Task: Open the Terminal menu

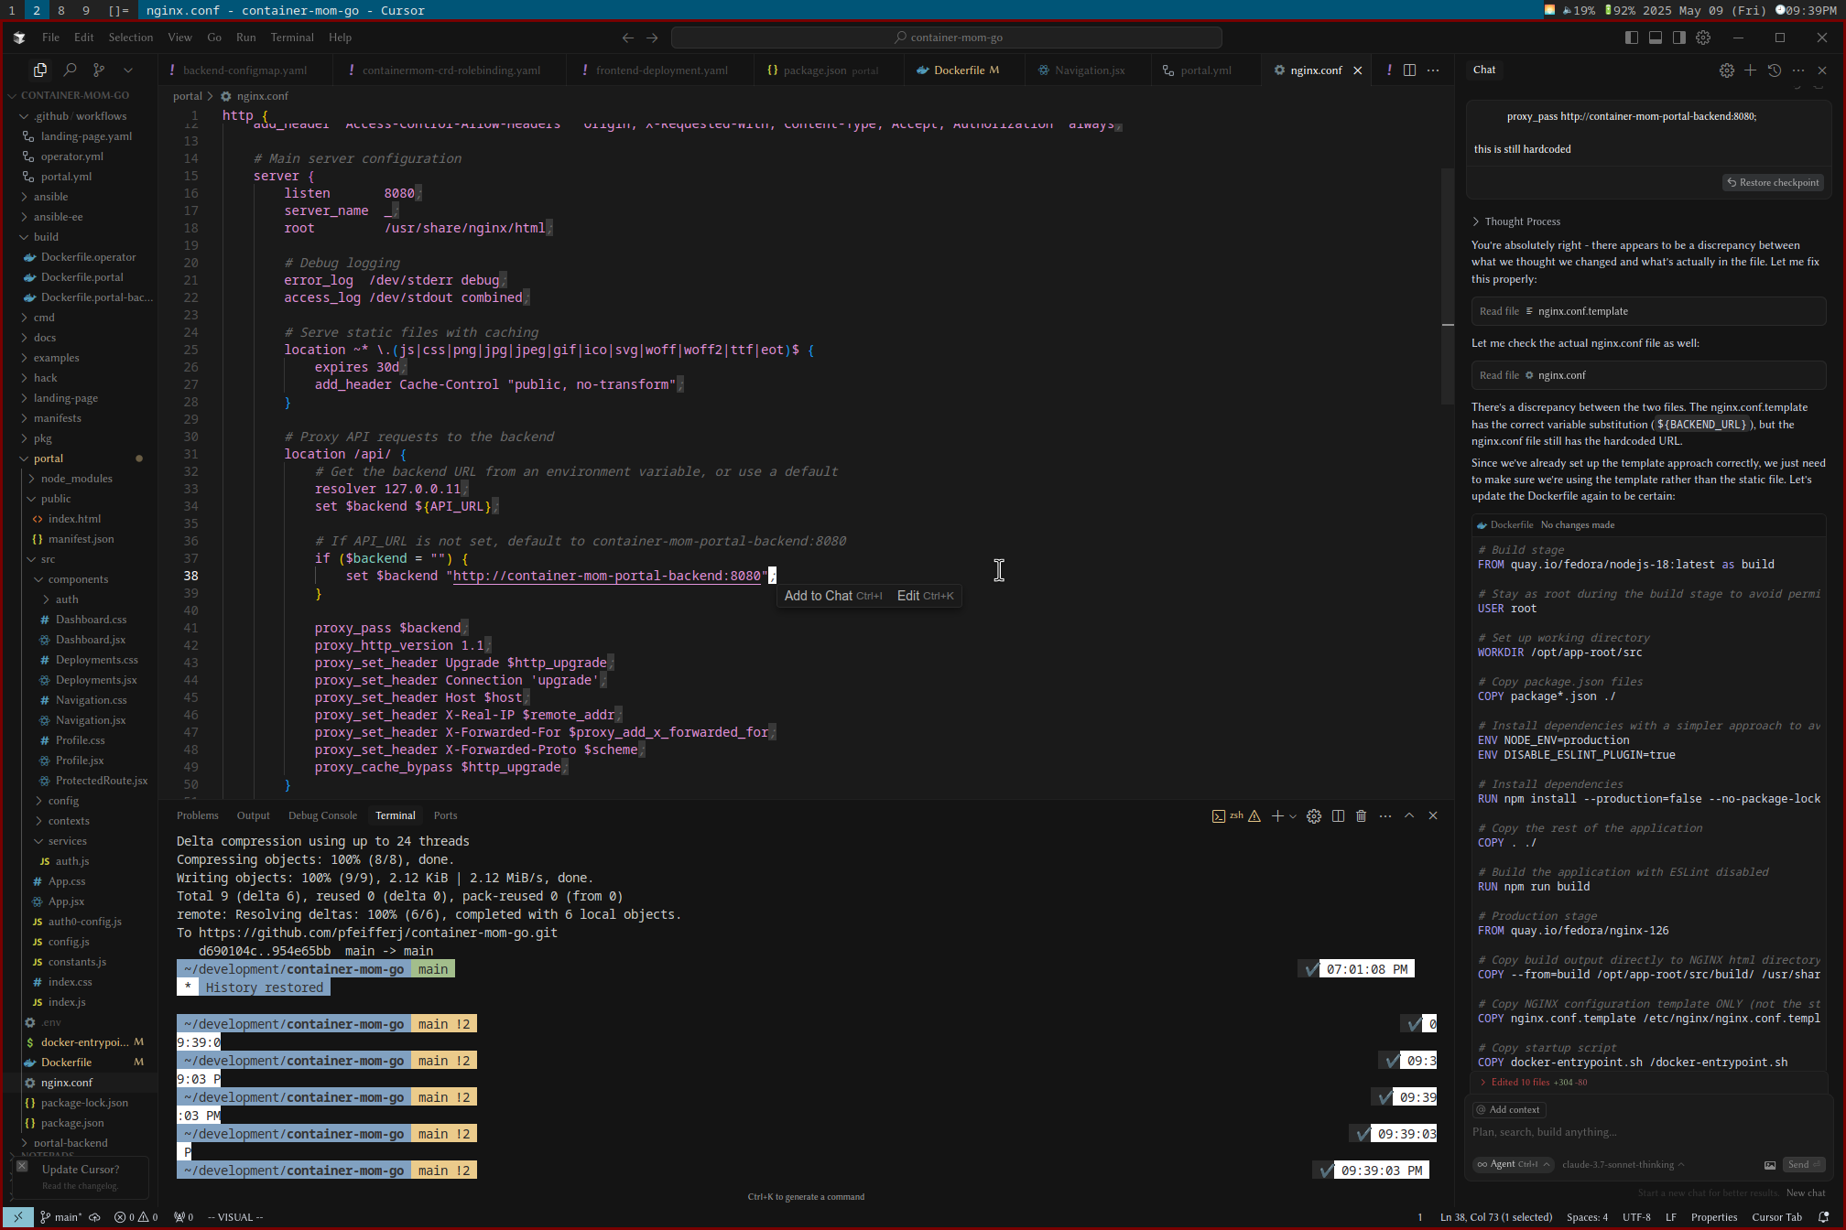Action: point(291,38)
